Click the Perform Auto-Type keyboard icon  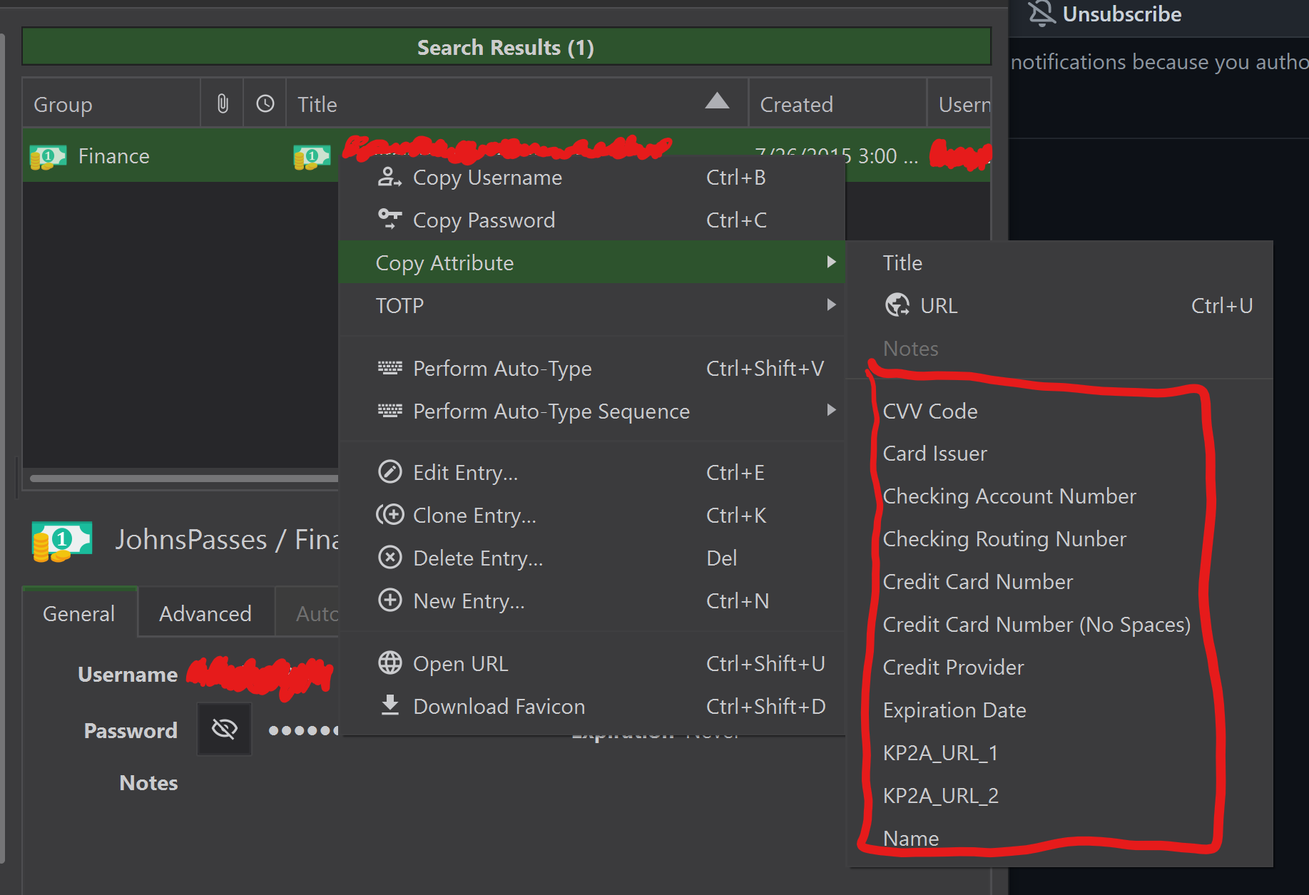pos(389,368)
